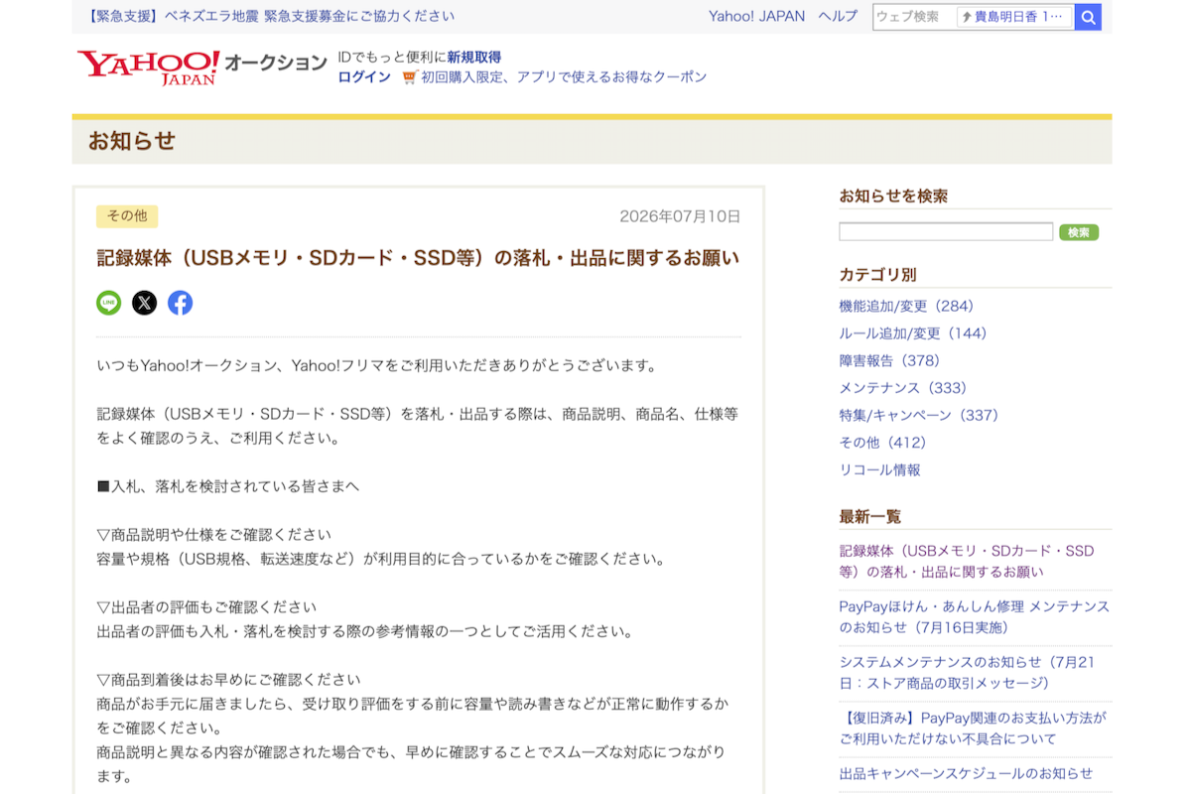
Task: Select category 特集/キャンペーン（337）
Action: [x=922, y=415]
